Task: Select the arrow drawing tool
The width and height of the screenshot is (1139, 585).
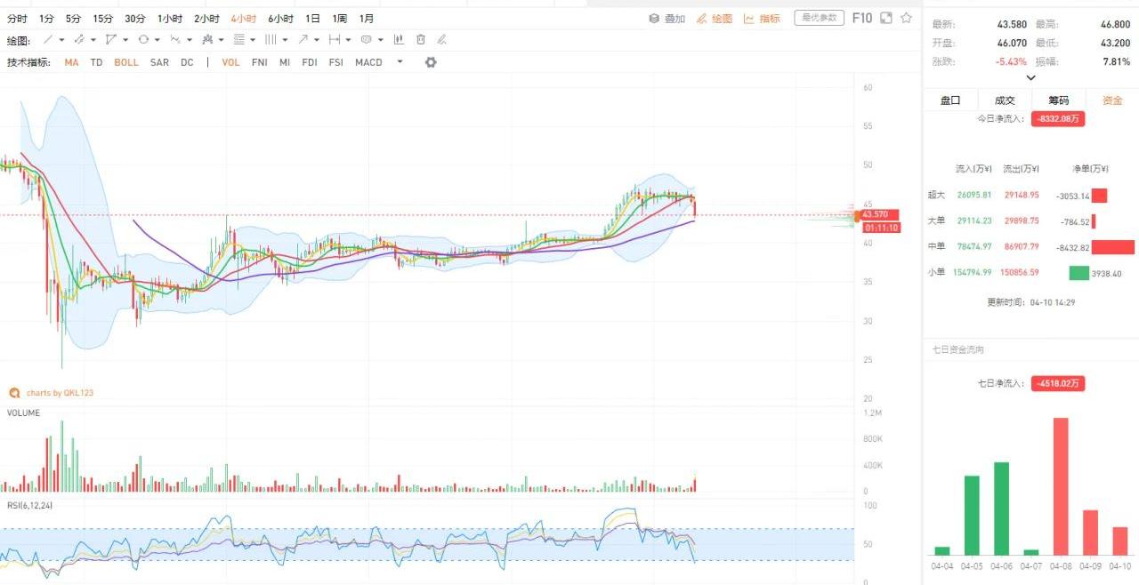Action: pos(303,40)
